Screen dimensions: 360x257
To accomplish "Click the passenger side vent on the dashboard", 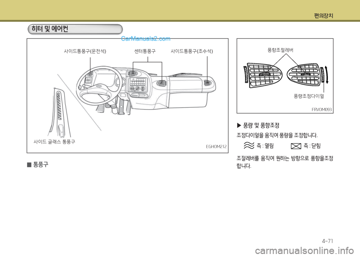I will click(x=208, y=83).
